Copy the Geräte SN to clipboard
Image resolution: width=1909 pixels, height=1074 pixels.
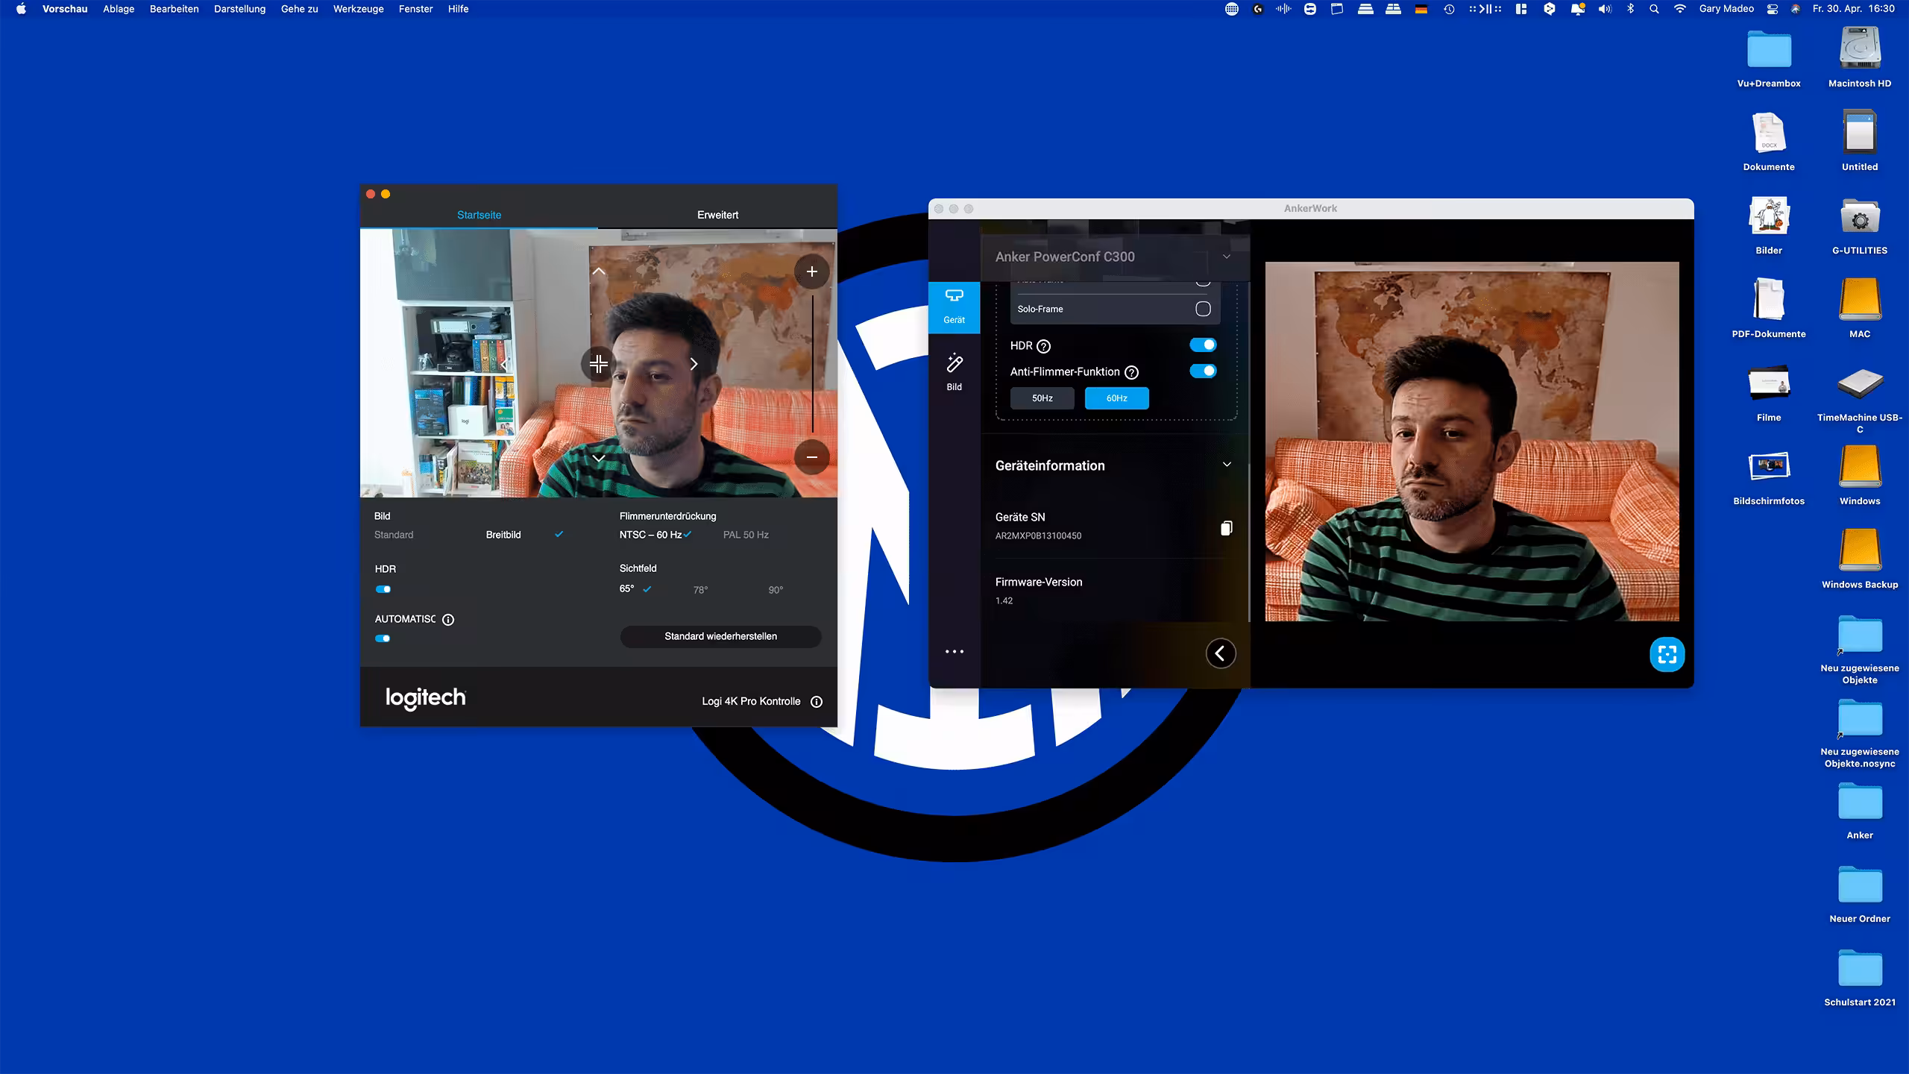point(1226,528)
